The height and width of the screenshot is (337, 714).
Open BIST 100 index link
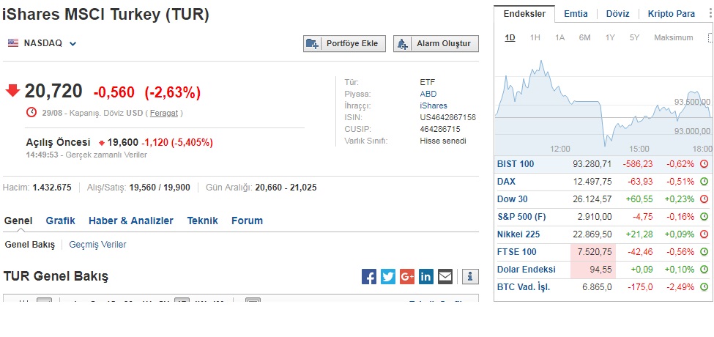pyautogui.click(x=516, y=164)
